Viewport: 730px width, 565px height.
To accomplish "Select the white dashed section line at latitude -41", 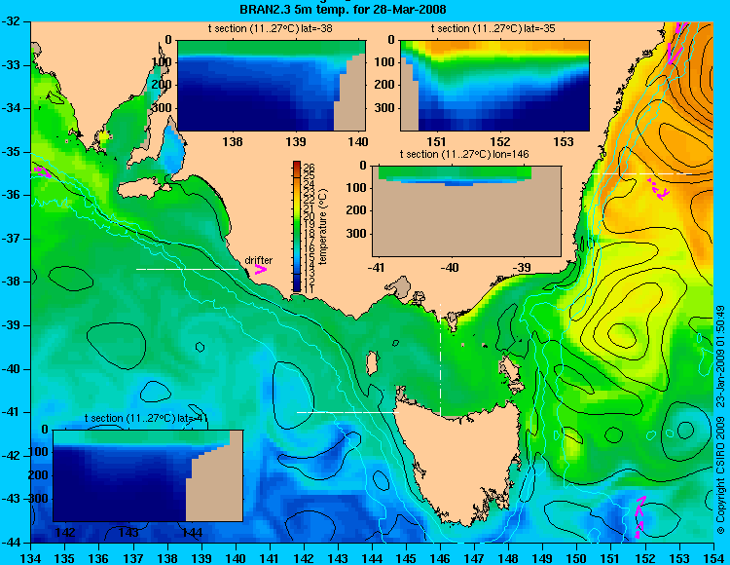I will pos(347,412).
